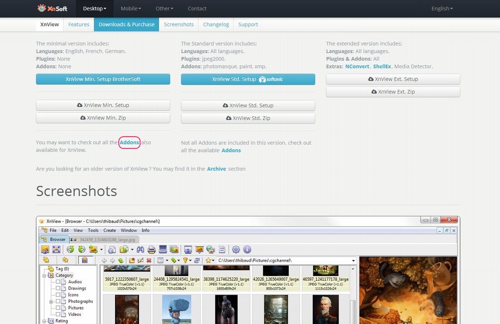Viewport: 500px width, 324px height.
Task: Check the Drawings category checkbox
Action: pos(58,288)
